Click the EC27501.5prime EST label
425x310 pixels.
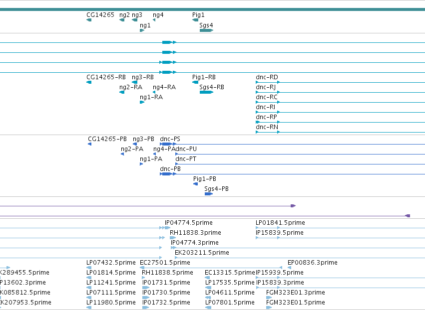pyautogui.click(x=165, y=263)
